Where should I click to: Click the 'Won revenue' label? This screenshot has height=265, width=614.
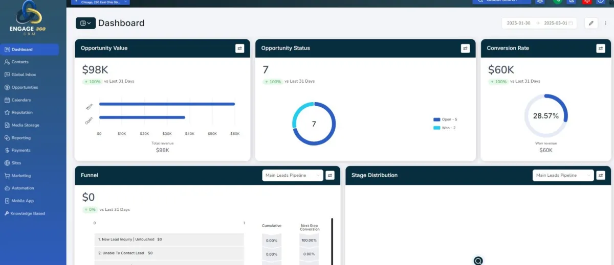click(x=546, y=143)
